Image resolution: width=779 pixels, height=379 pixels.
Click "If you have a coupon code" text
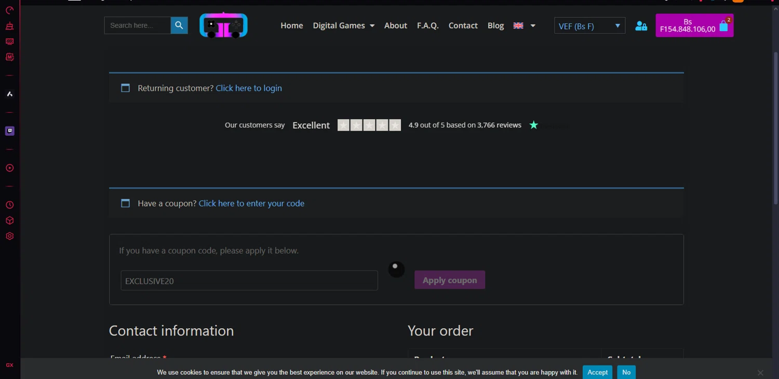pyautogui.click(x=209, y=250)
